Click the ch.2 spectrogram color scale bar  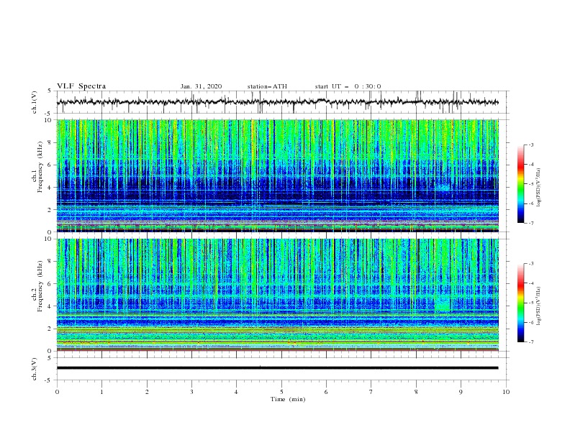(520, 303)
